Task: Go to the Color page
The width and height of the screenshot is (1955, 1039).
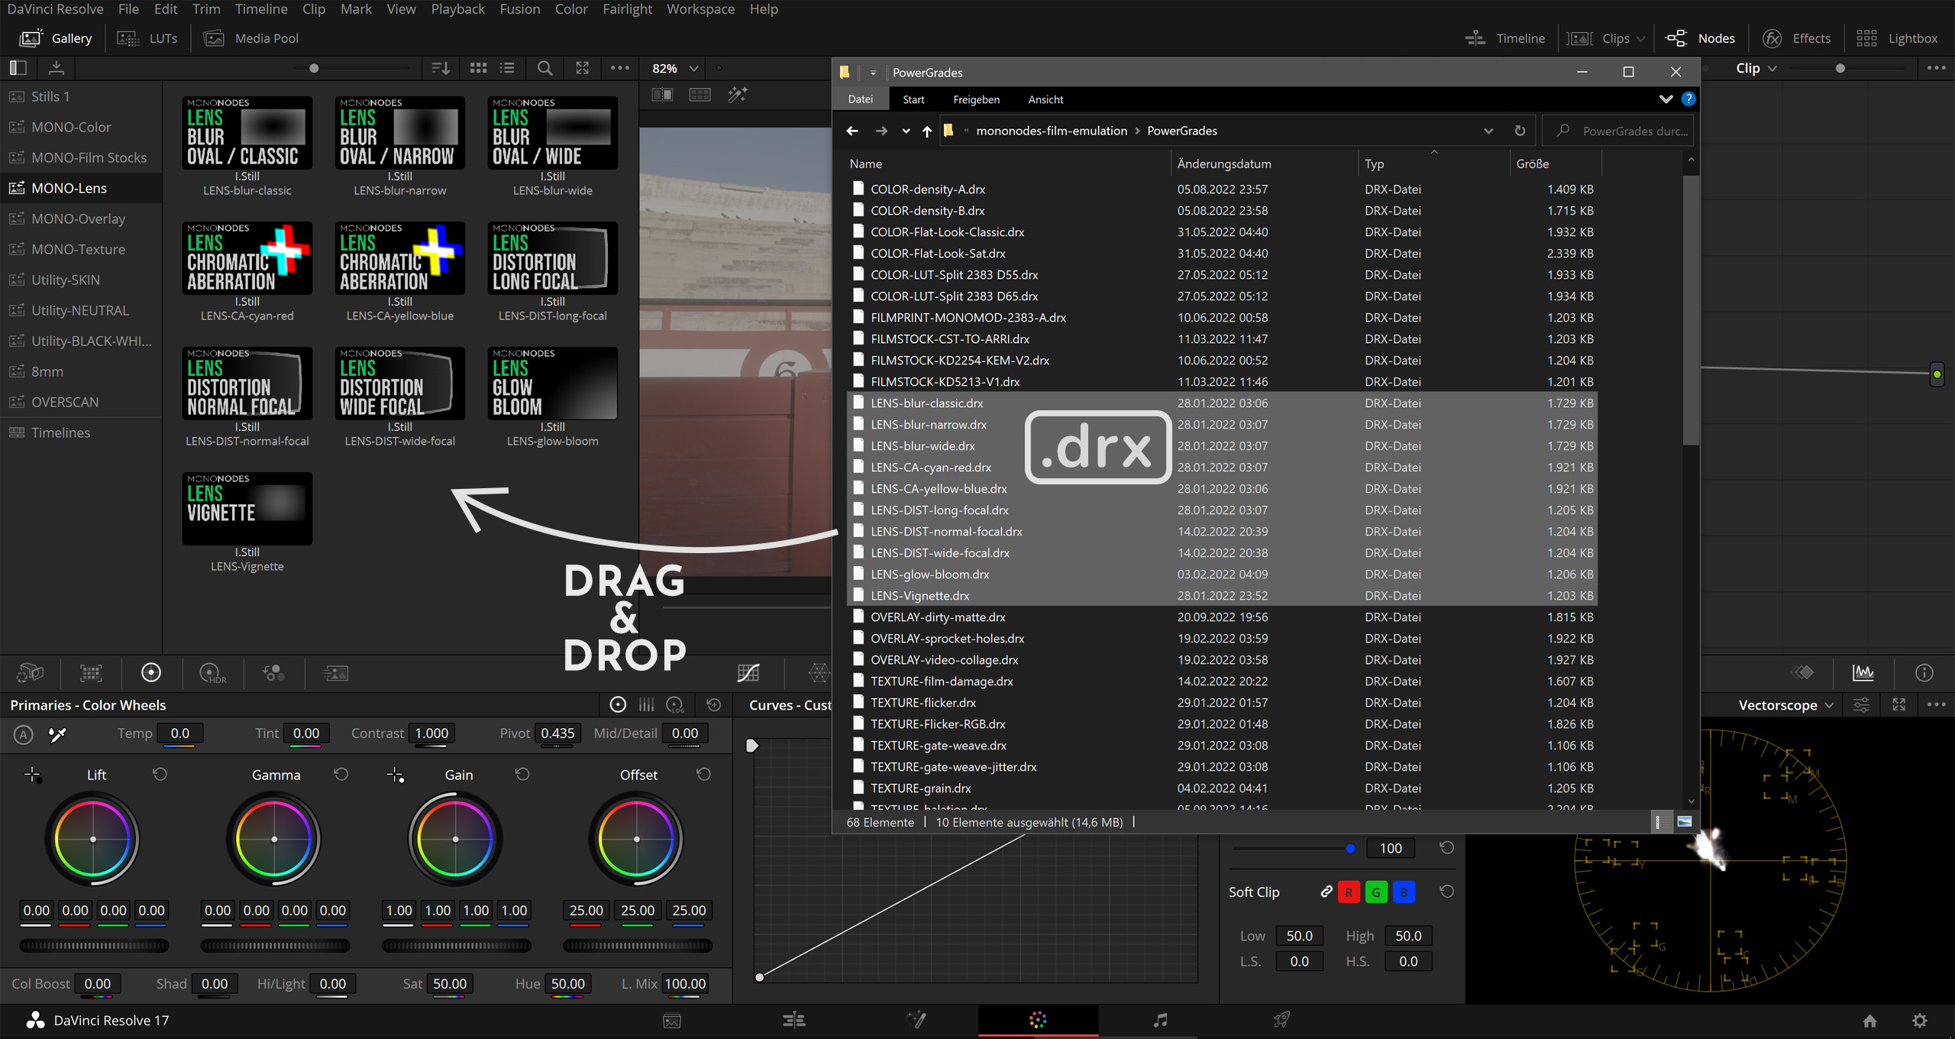Action: (x=1038, y=1020)
